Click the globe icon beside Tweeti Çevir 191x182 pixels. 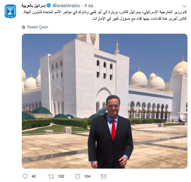(24, 27)
